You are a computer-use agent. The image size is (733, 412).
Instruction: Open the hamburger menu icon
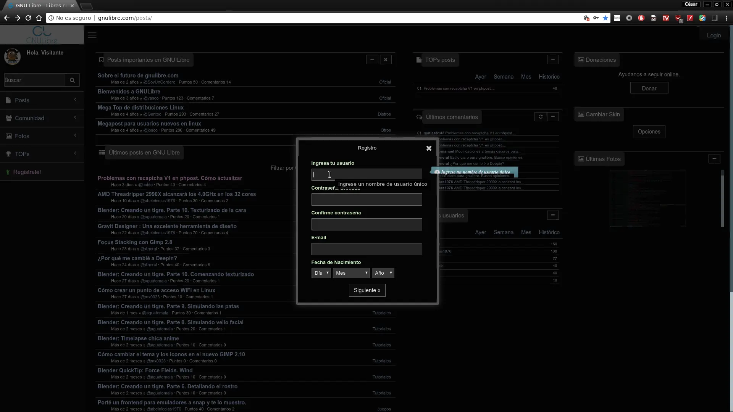[92, 35]
